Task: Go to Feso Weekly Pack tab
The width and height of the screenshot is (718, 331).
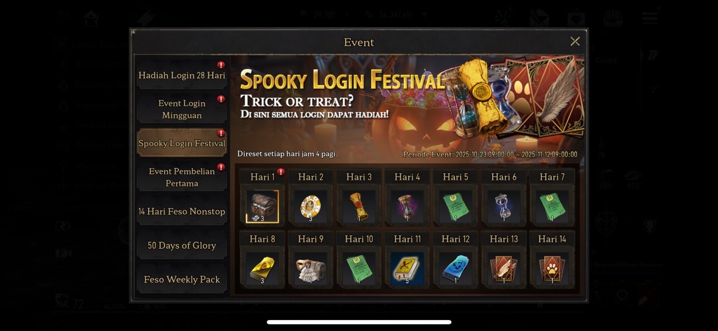Action: (182, 279)
